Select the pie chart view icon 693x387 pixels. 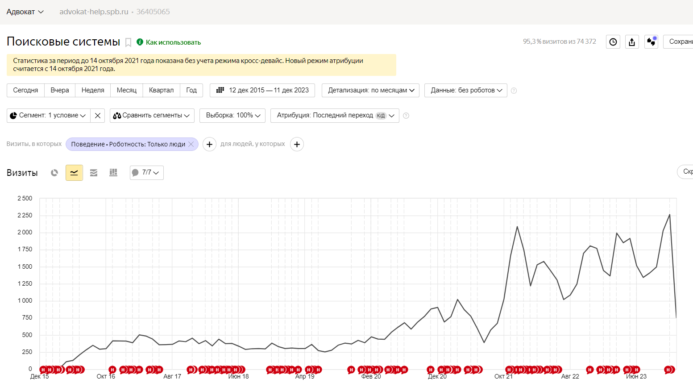(54, 173)
